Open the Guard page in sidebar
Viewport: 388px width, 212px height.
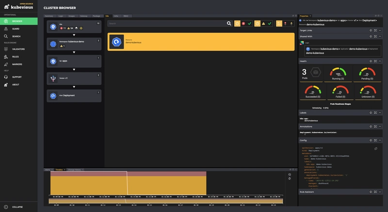(16, 29)
